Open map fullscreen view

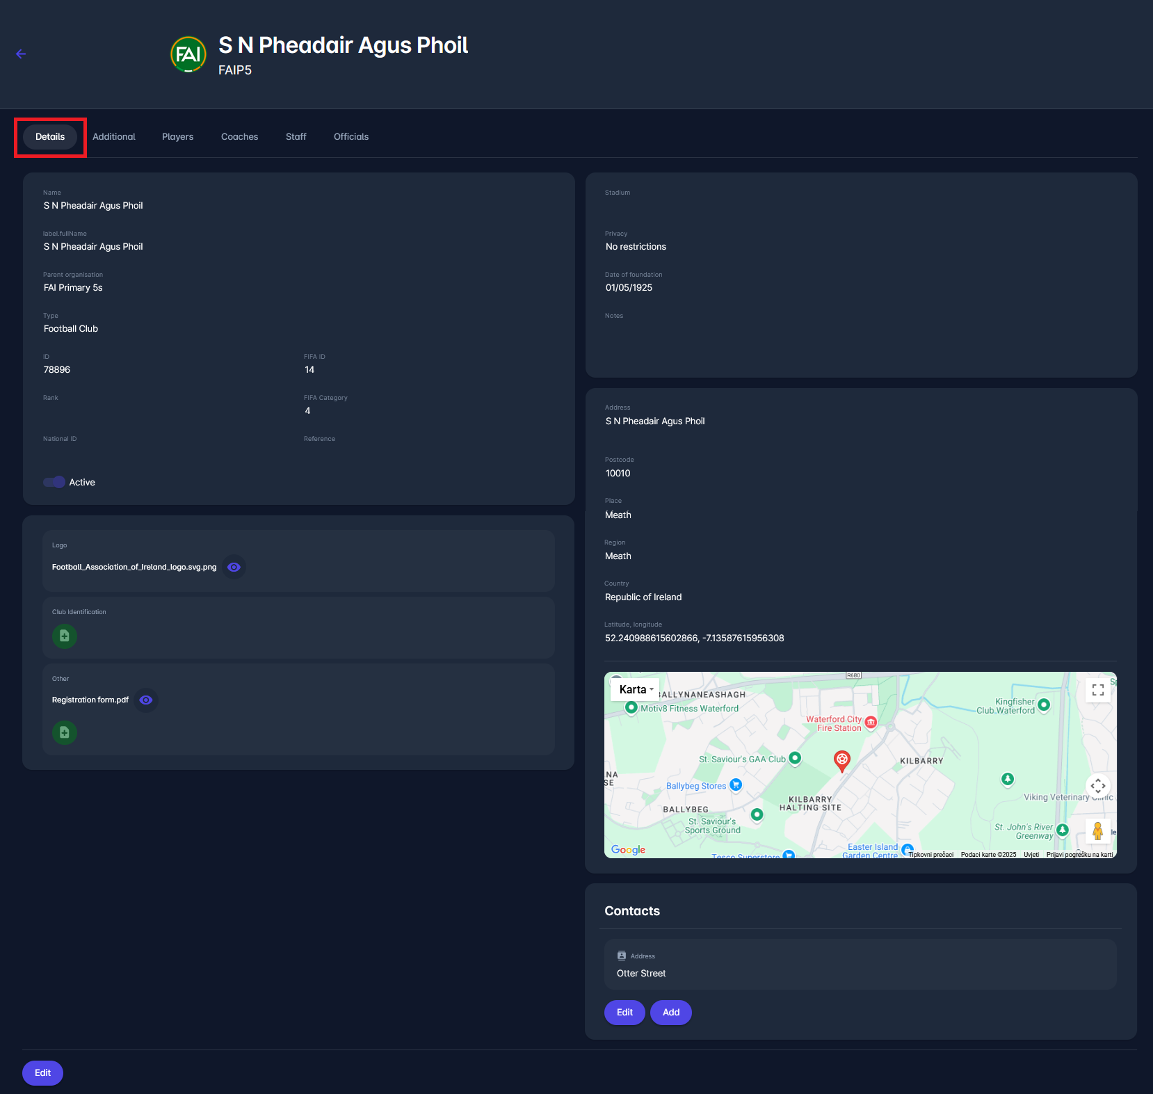click(1097, 690)
